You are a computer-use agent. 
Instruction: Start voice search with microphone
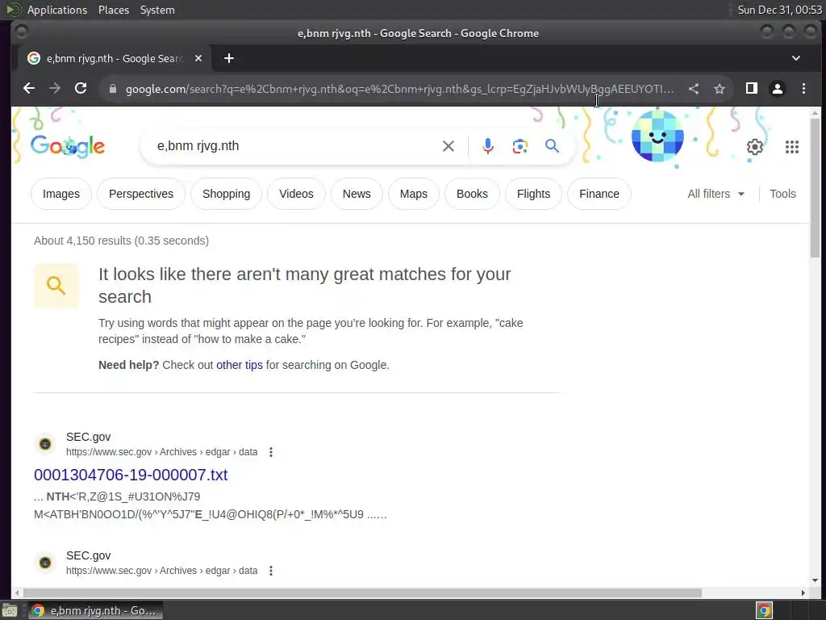(488, 146)
